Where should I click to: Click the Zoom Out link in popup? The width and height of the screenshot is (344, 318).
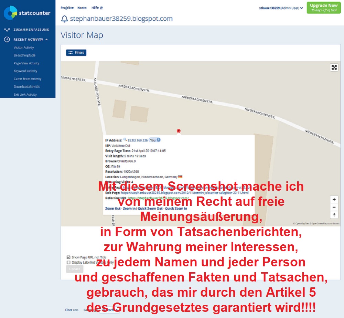coord(113,209)
